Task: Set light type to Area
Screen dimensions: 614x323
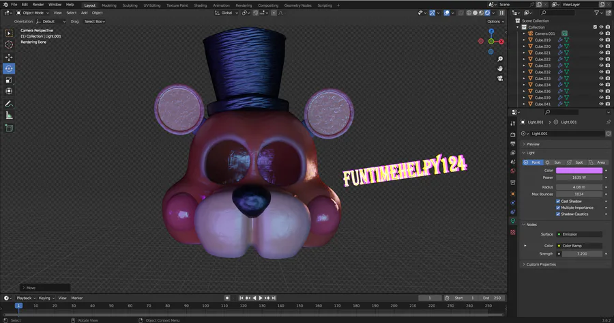Action: point(598,163)
